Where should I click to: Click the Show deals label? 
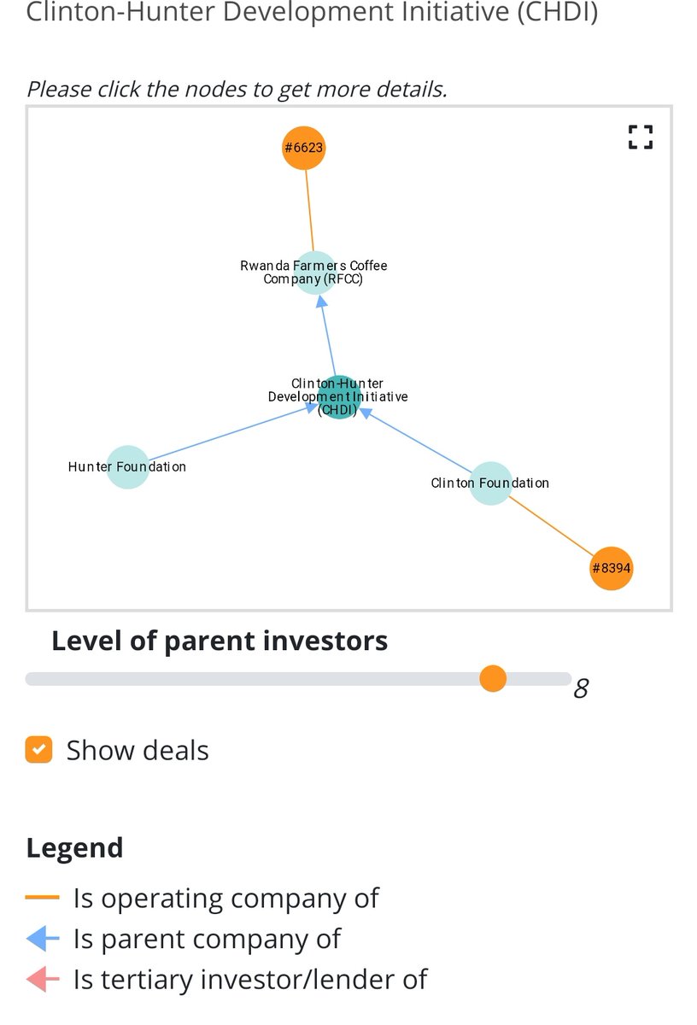[x=138, y=750]
